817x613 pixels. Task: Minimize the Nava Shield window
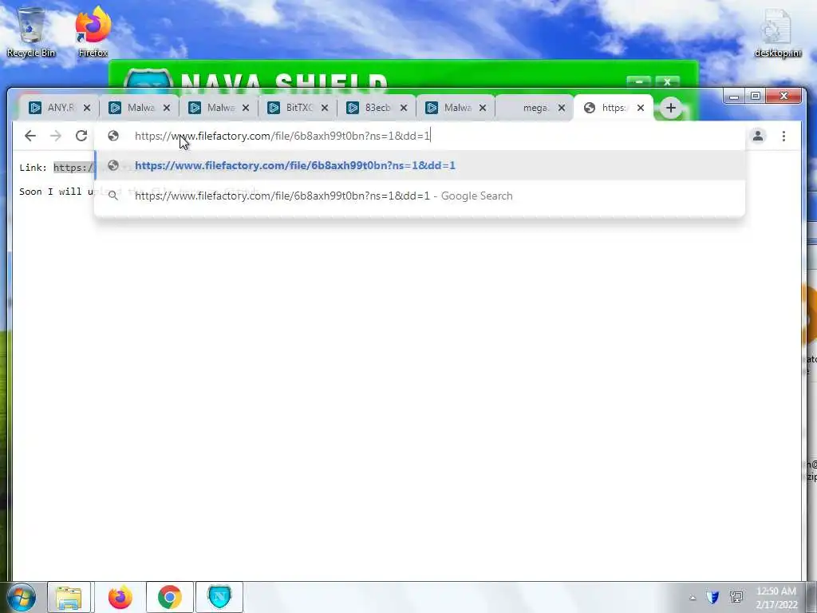(x=639, y=82)
